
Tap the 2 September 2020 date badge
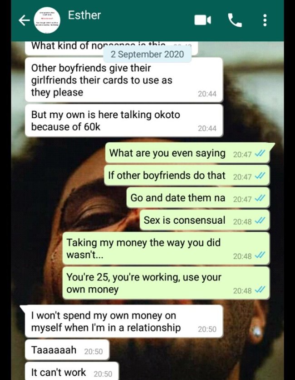147,54
